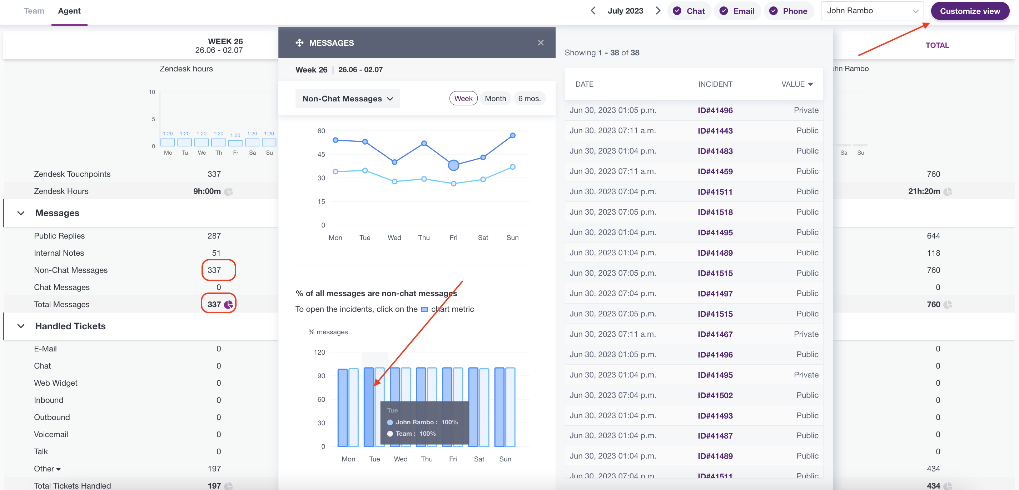Click the Public Replies value 287
The image size is (1019, 490).
[214, 236]
